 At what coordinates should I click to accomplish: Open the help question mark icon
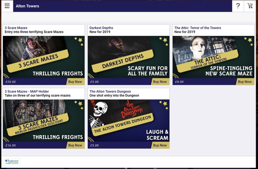tap(238, 6)
